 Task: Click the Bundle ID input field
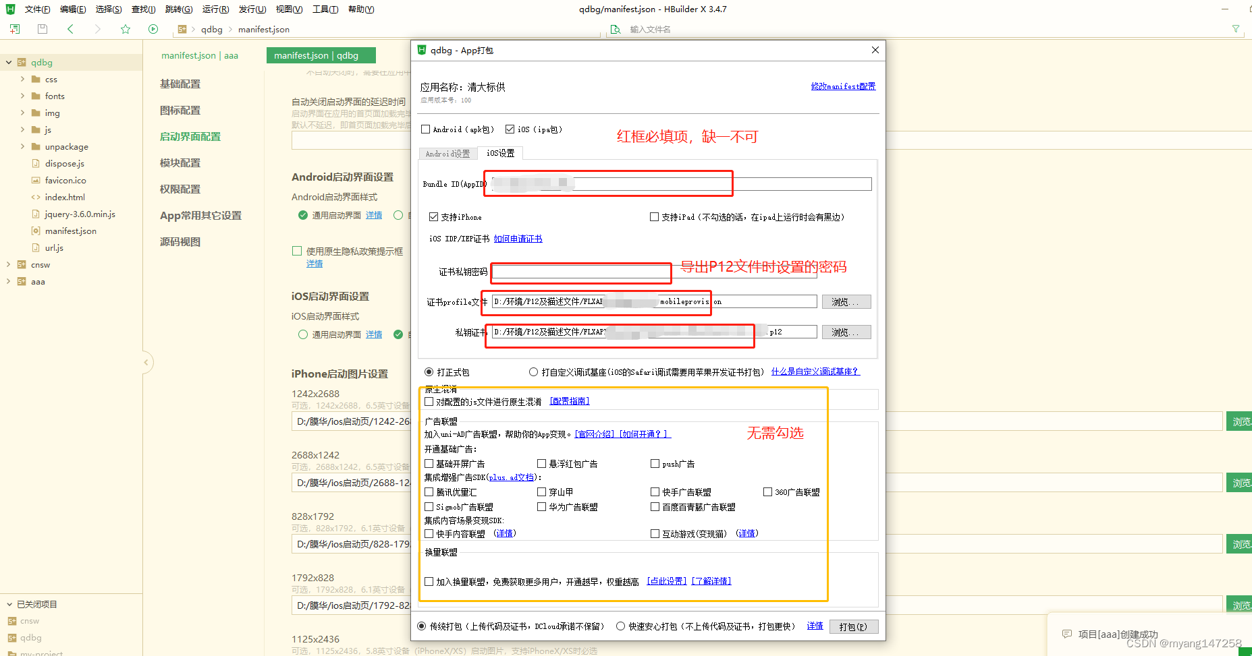coord(681,184)
